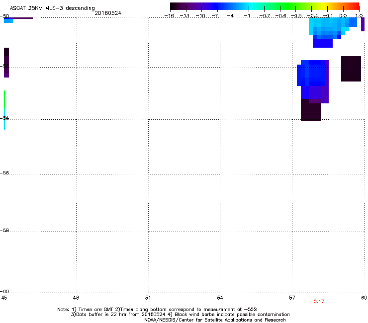Click the color scale label -13
The width and height of the screenshot is (368, 323).
(x=184, y=16)
